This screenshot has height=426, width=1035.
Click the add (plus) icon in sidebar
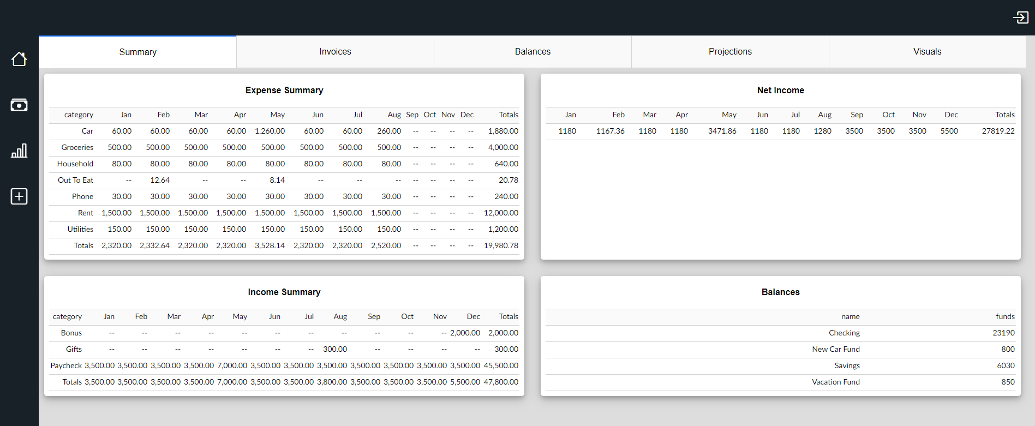[19, 196]
